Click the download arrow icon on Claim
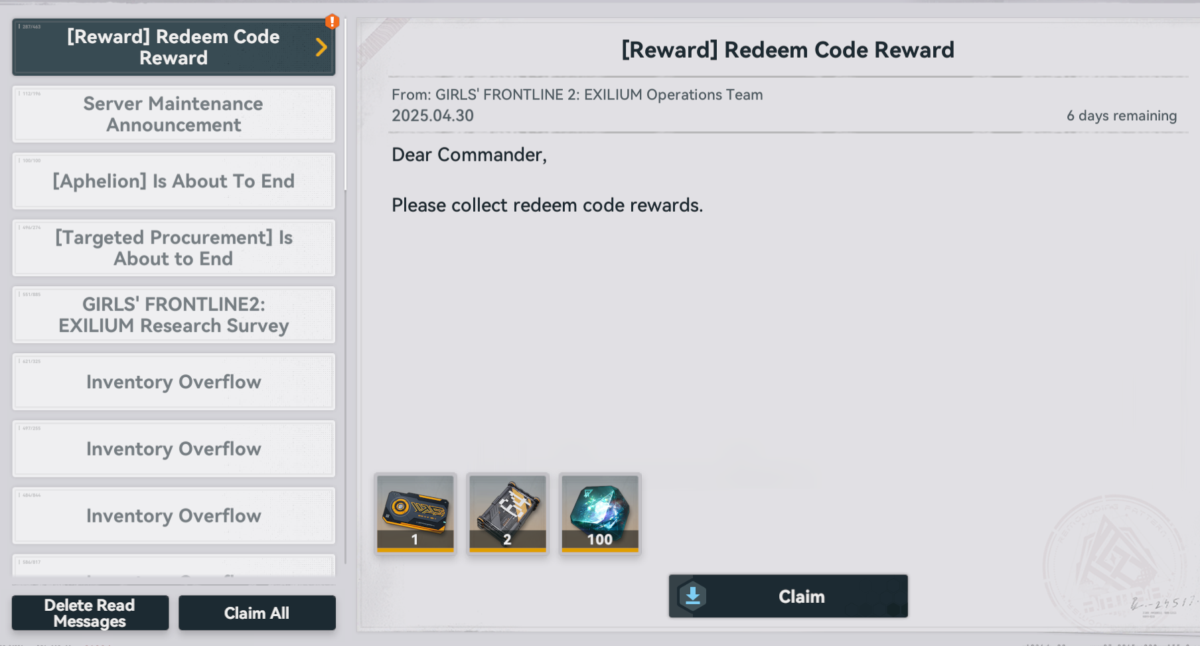This screenshot has width=1200, height=646. click(692, 596)
